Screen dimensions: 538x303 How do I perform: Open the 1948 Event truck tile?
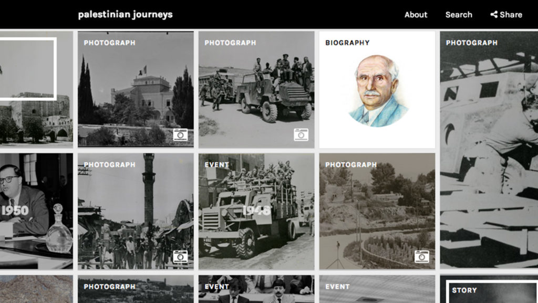(x=256, y=211)
